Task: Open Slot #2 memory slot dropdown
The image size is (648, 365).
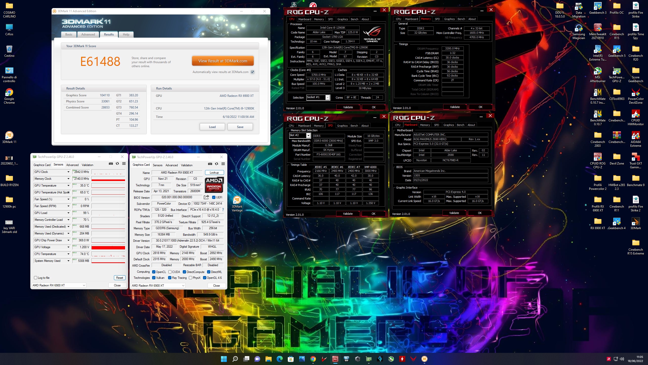Action: coord(300,135)
